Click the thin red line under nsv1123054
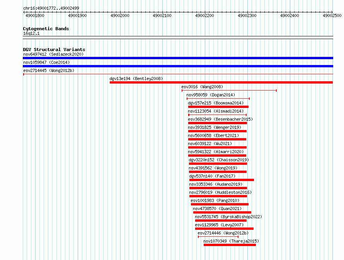The width and height of the screenshot is (344, 260). [x=217, y=115]
